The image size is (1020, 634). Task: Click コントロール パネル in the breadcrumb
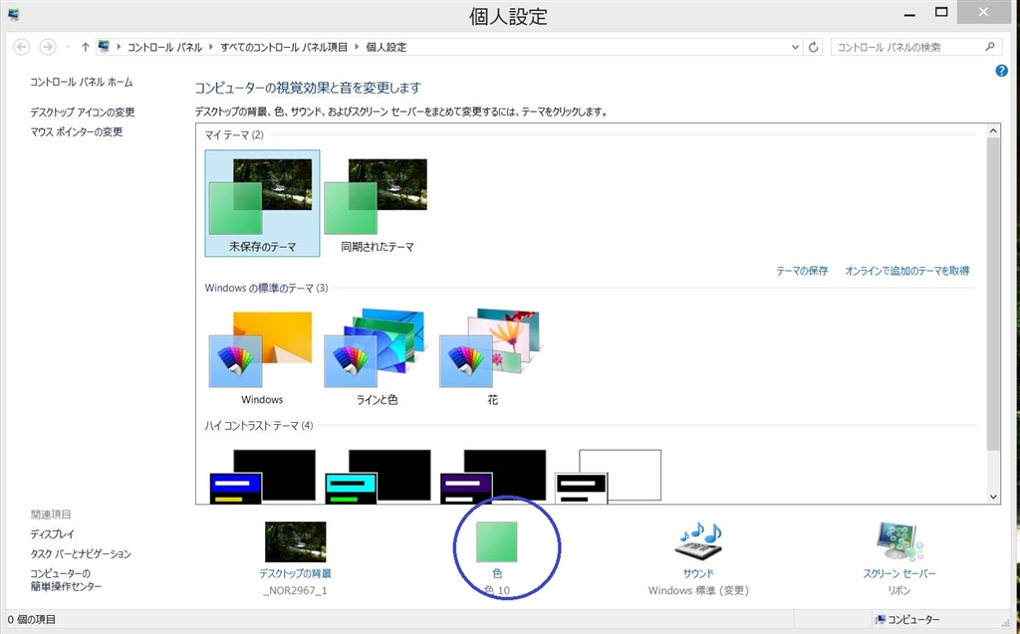(x=164, y=48)
